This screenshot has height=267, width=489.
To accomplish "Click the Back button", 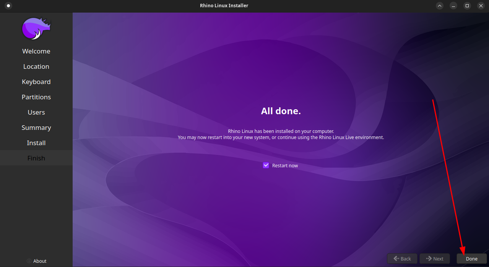I will (x=402, y=259).
